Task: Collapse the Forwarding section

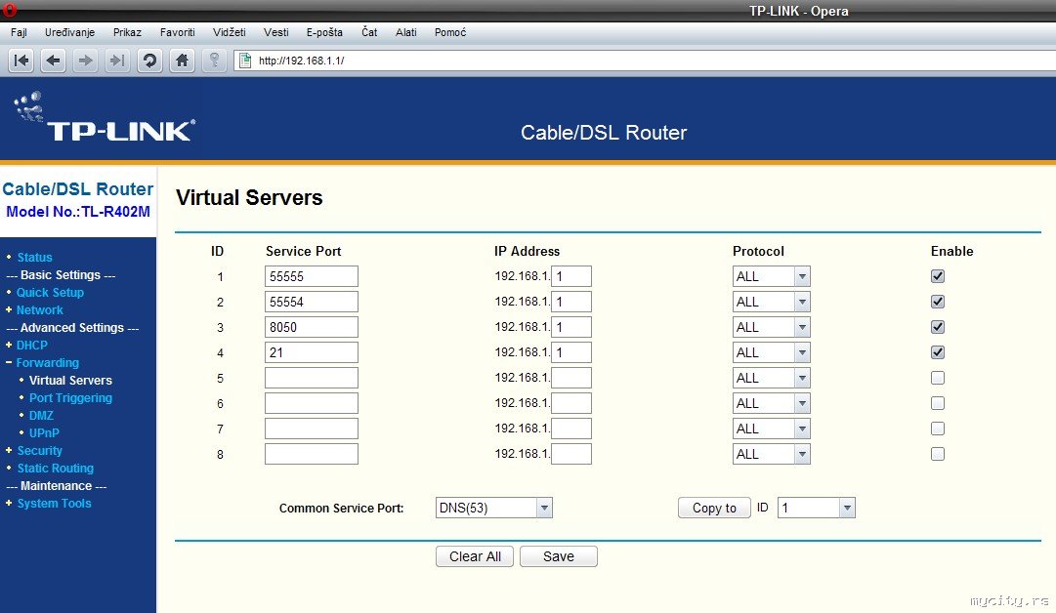Action: click(47, 362)
